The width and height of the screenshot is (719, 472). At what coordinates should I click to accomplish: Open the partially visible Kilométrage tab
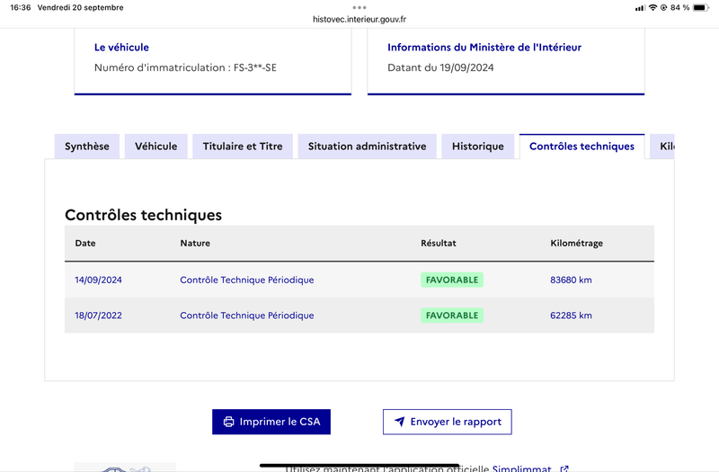coord(662,147)
